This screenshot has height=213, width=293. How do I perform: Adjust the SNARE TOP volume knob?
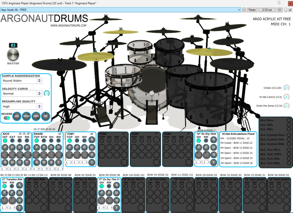(36, 155)
